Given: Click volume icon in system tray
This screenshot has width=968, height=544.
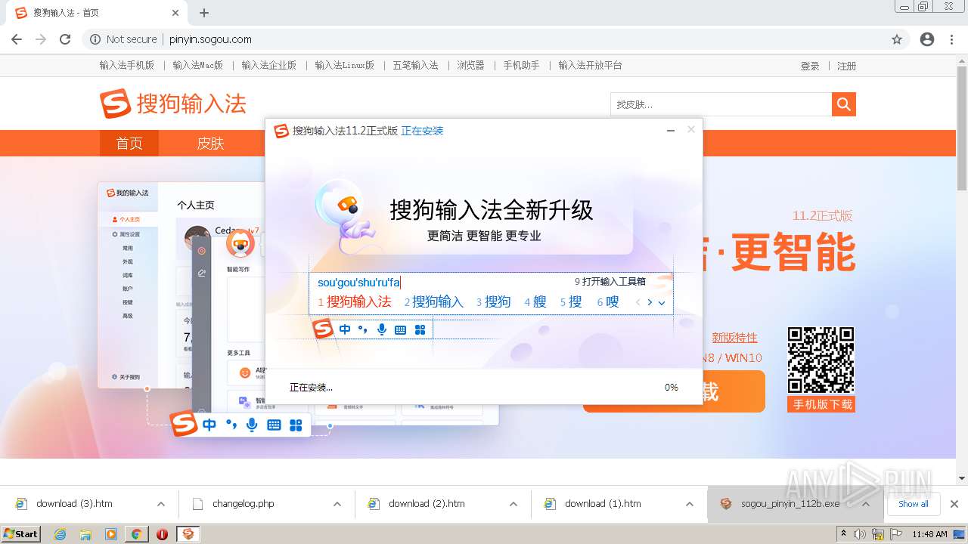Looking at the screenshot, I should point(860,534).
